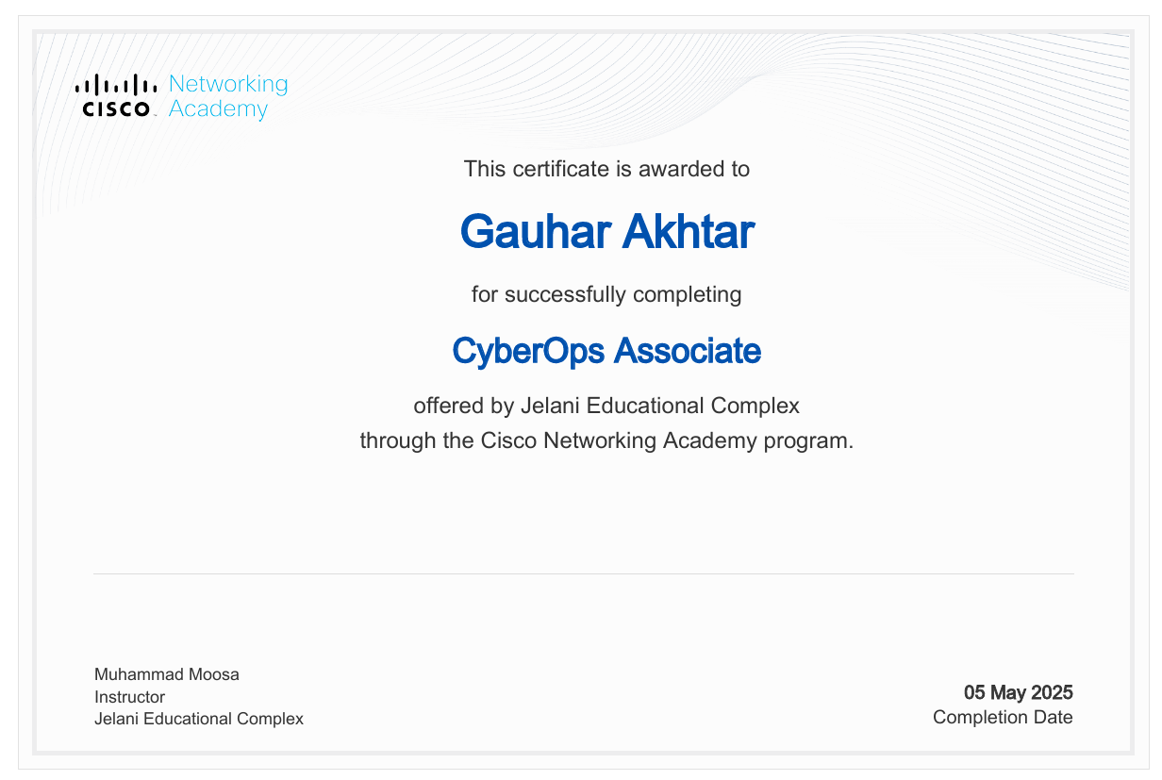The image size is (1162, 780).
Task: Select the 'offered by Jelani Educational Complex' line
Action: tap(606, 407)
